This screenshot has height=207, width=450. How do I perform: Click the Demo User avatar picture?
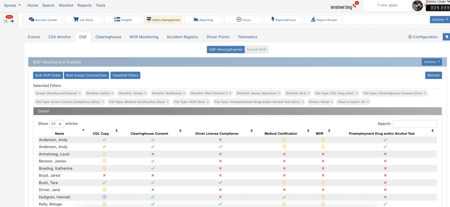click(417, 5)
